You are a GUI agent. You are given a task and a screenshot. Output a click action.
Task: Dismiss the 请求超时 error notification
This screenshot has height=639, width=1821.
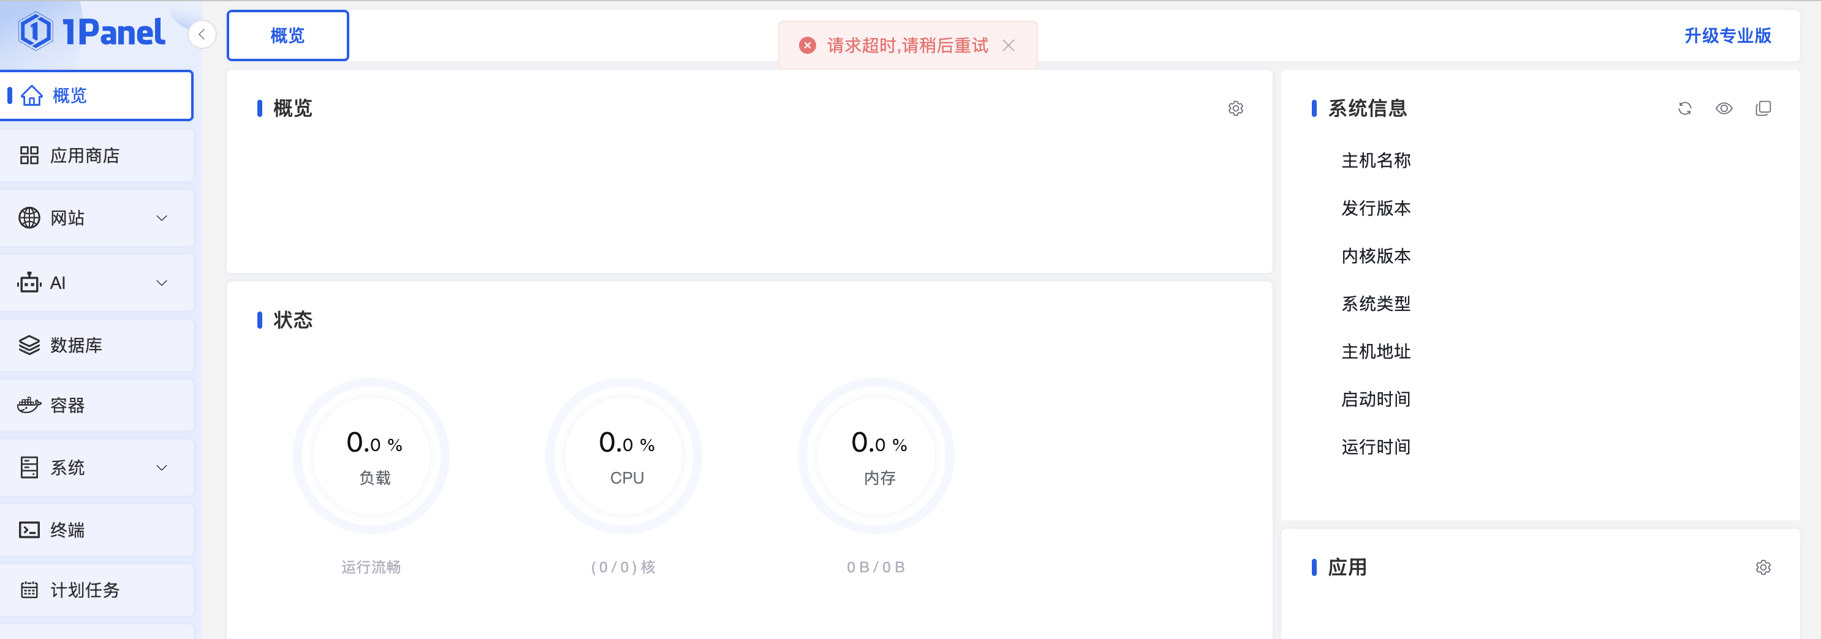[x=1009, y=45]
